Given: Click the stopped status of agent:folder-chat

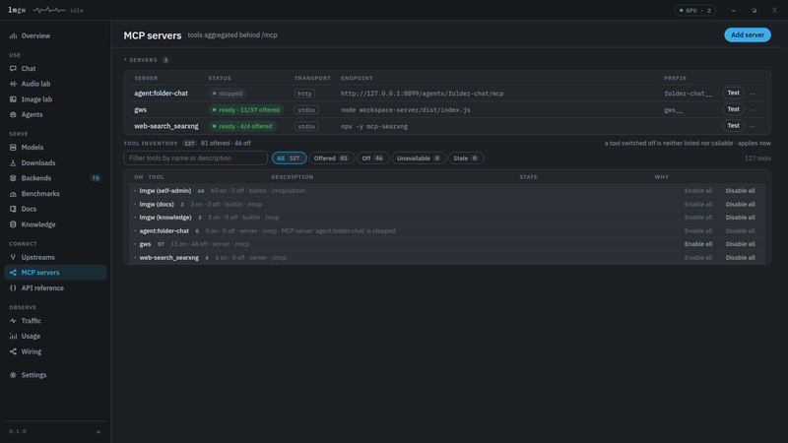Looking at the screenshot, I should (228, 94).
